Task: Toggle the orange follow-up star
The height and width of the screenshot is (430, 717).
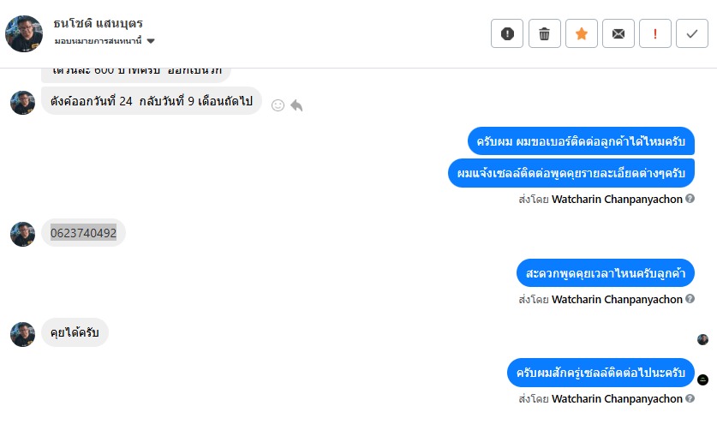Action: pos(581,33)
